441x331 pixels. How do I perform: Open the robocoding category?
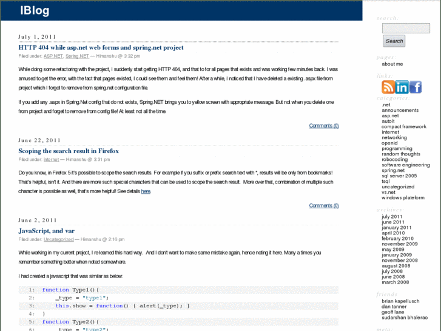pyautogui.click(x=394, y=159)
